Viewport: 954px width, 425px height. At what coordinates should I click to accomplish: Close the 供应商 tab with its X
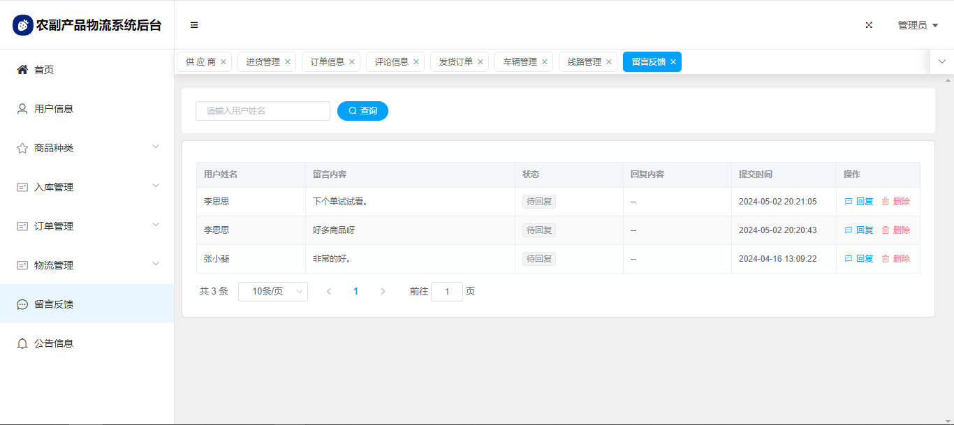tap(223, 62)
